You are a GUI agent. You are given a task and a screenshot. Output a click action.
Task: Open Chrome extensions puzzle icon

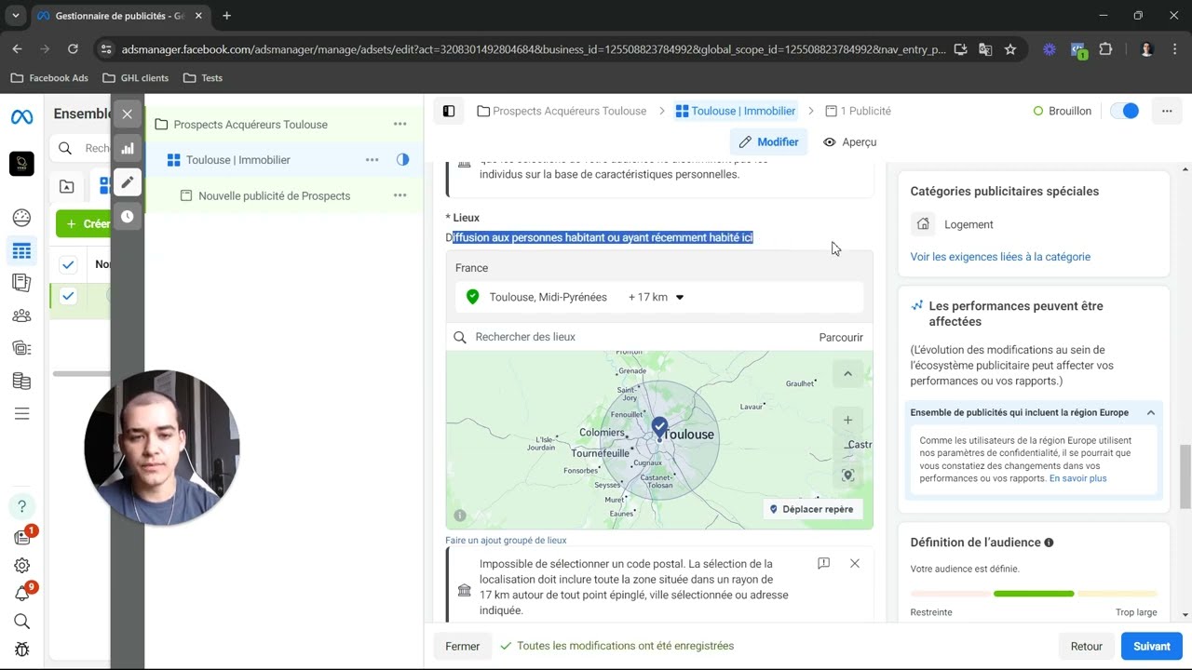coord(1106,49)
